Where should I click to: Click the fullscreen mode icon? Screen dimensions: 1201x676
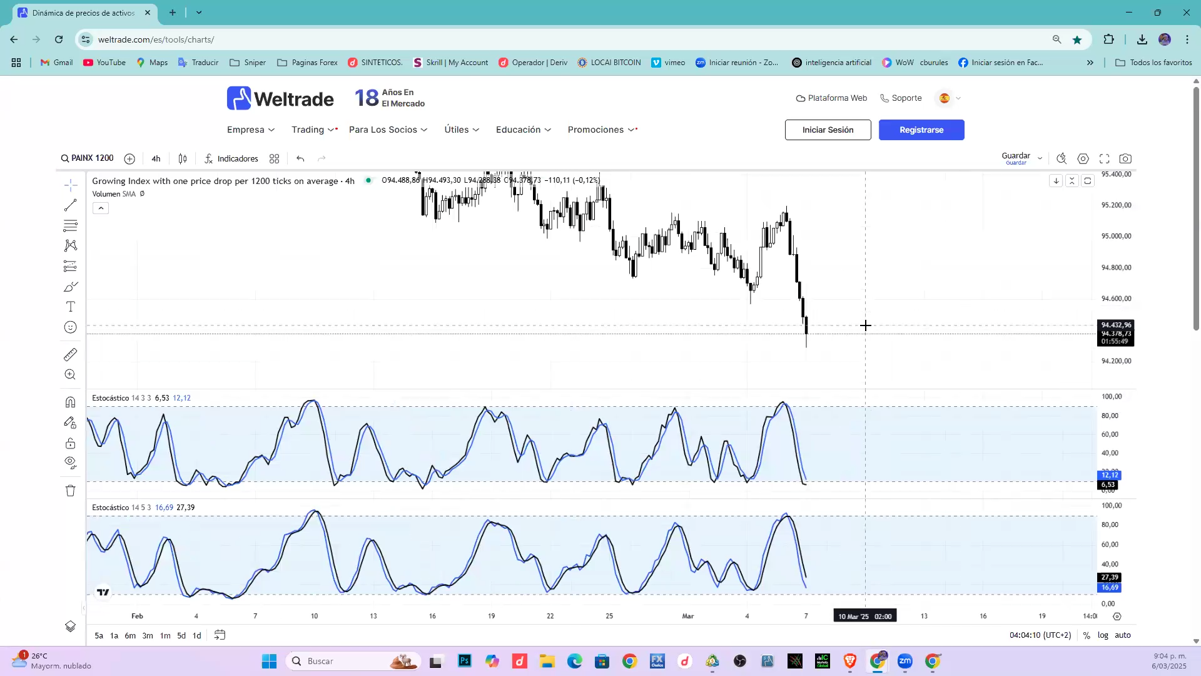(1105, 159)
